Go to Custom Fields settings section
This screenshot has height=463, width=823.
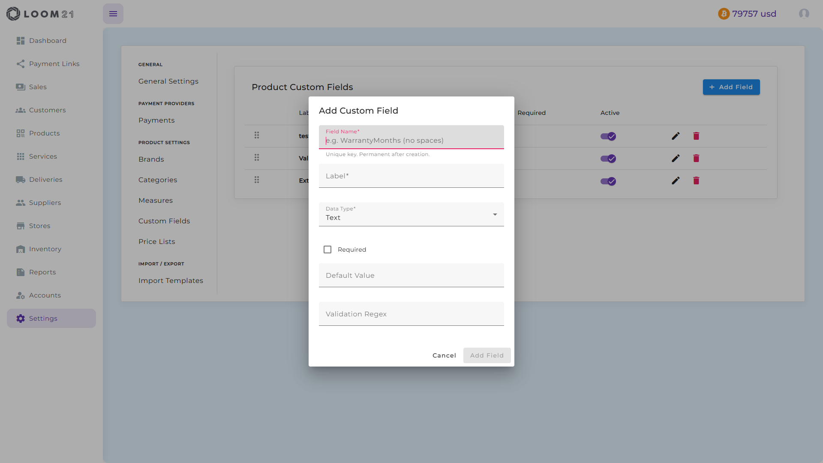tap(164, 221)
